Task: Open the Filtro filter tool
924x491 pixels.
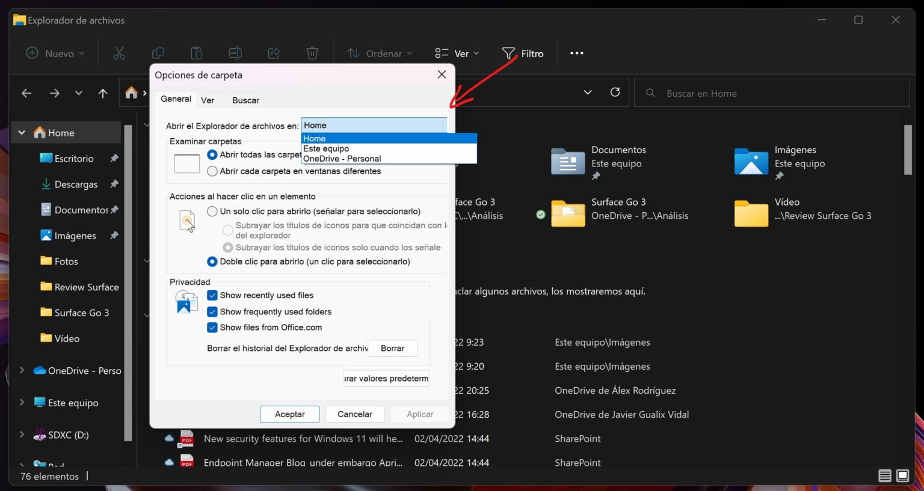Action: [523, 53]
